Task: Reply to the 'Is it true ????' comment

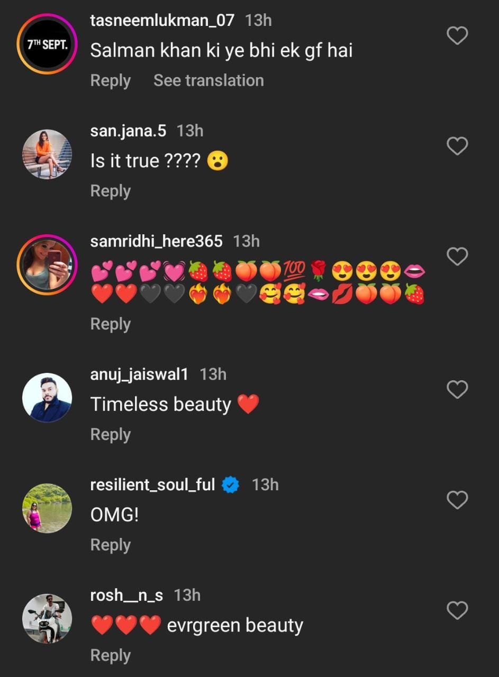Action: [x=110, y=191]
